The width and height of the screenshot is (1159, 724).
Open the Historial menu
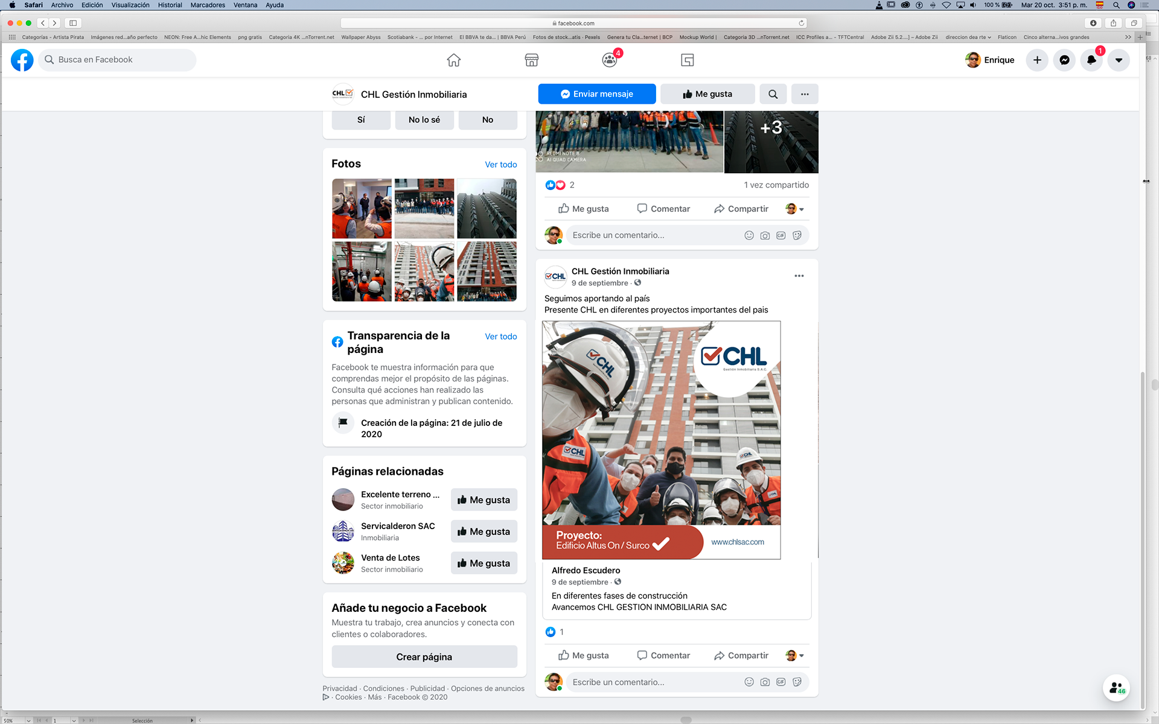point(170,5)
